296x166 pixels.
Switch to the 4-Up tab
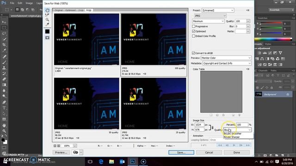click(x=88, y=10)
